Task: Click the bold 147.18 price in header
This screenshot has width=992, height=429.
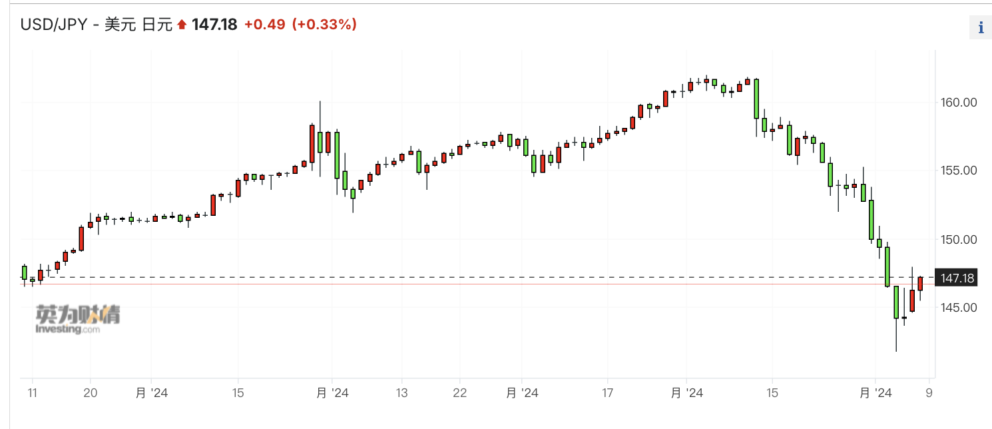Action: tap(214, 25)
